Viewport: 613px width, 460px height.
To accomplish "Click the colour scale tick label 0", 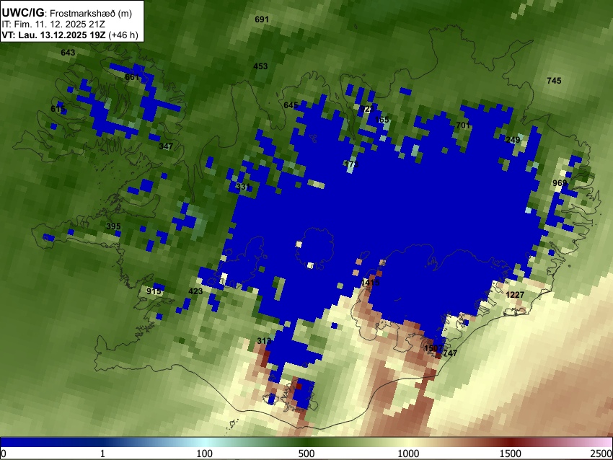I will click(4, 454).
